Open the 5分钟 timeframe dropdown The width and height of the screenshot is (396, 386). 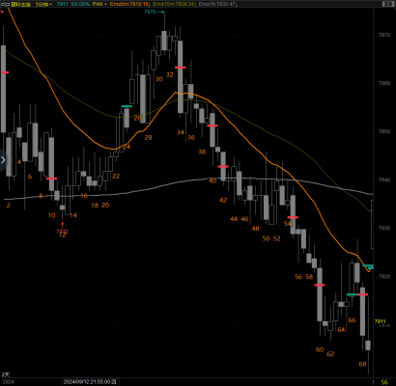tap(43, 4)
